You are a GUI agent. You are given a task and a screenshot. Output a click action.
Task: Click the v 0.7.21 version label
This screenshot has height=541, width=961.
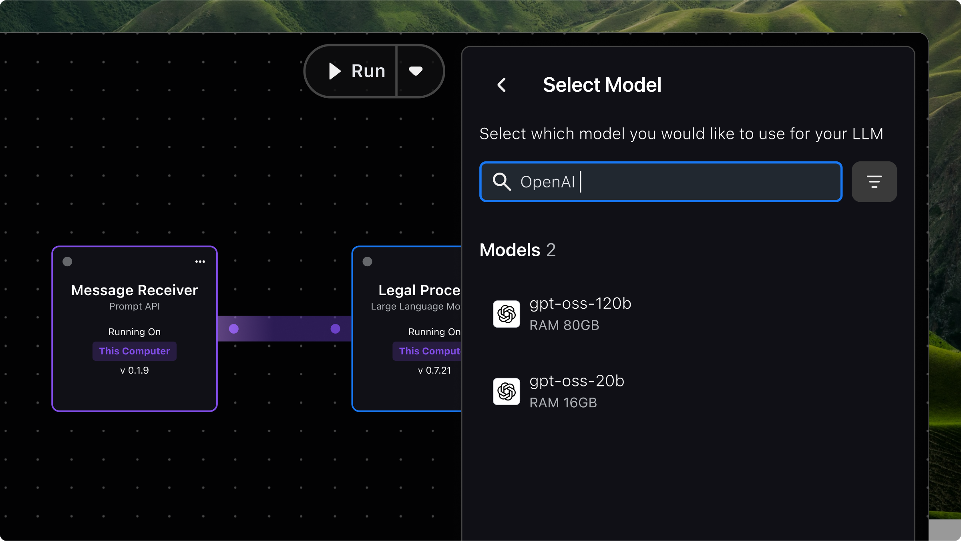pos(434,370)
